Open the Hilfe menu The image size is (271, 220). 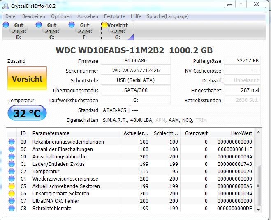tap(136, 16)
